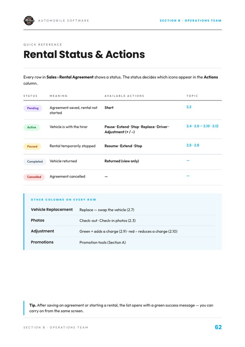This screenshot has width=245, height=347.
Task: Click 'Promotion tools (Section A)' text
Action: pyautogui.click(x=103, y=243)
